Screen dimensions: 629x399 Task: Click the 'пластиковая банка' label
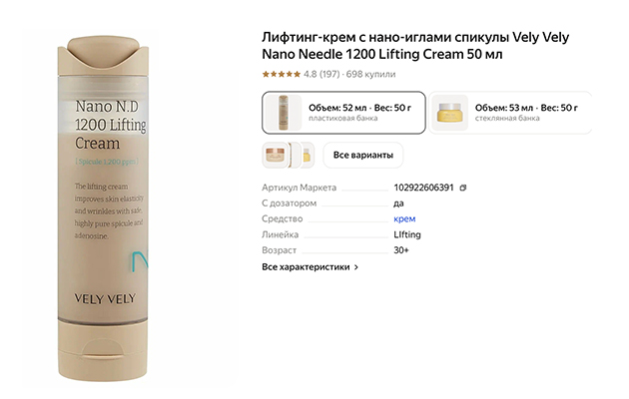tap(343, 118)
